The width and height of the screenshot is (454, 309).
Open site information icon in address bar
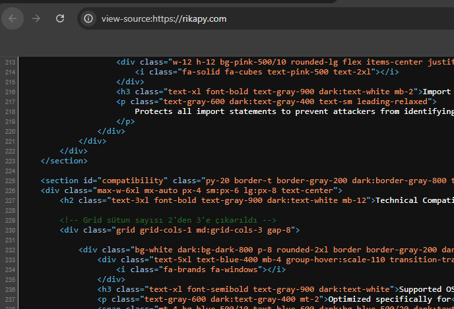[88, 19]
